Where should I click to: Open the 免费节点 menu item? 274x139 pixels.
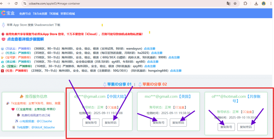point(25,13)
